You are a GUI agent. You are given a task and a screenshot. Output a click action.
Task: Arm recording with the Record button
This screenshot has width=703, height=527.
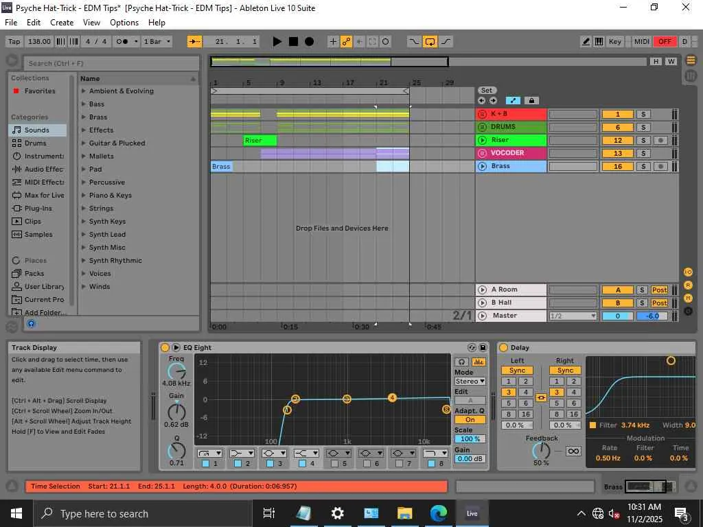click(x=310, y=42)
